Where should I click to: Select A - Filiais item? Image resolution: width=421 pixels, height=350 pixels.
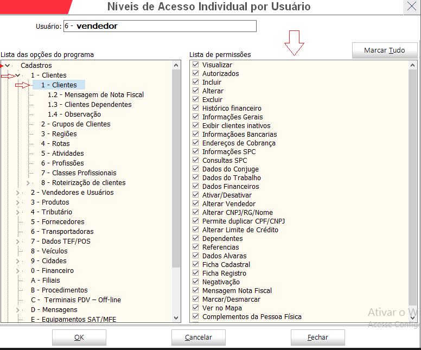click(46, 280)
